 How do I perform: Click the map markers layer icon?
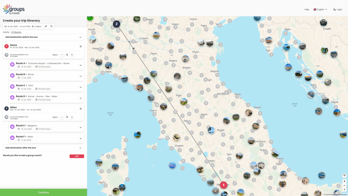344,175
